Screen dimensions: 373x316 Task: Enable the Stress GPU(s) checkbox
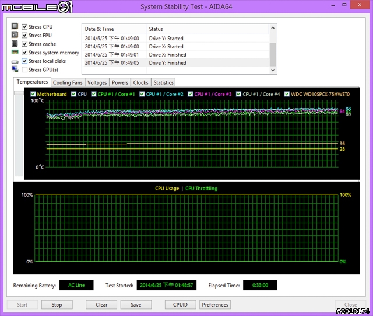(x=24, y=70)
